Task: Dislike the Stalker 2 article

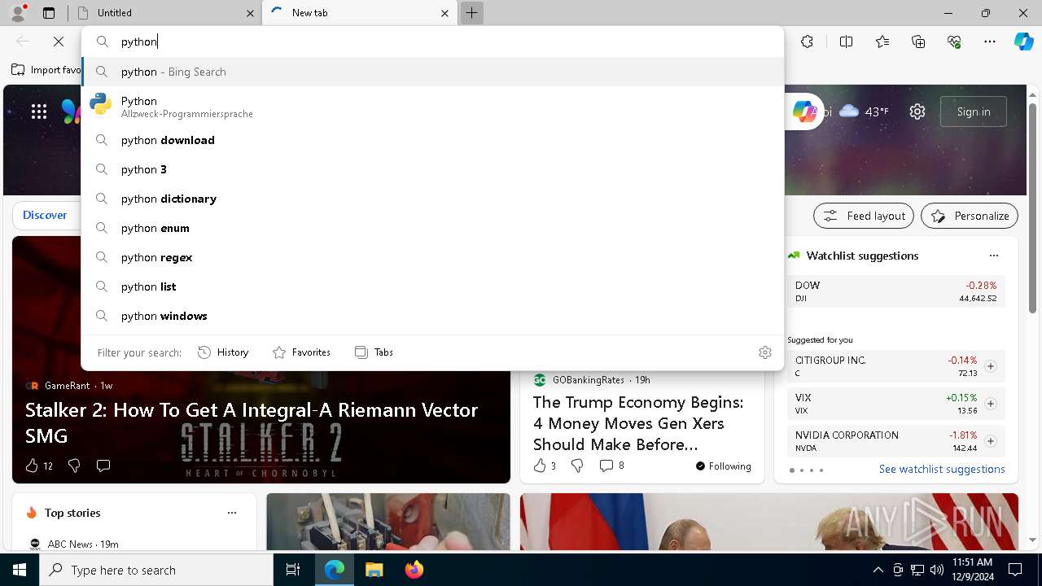Action: [74, 466]
